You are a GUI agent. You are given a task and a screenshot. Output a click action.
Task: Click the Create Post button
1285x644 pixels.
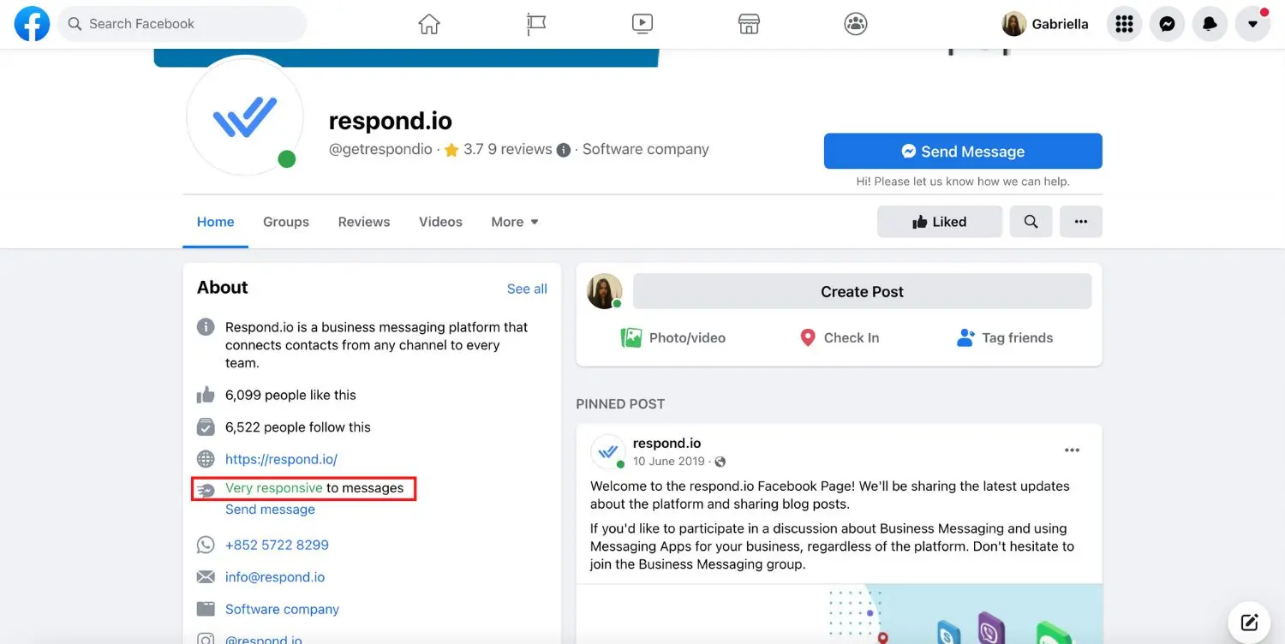862,291
